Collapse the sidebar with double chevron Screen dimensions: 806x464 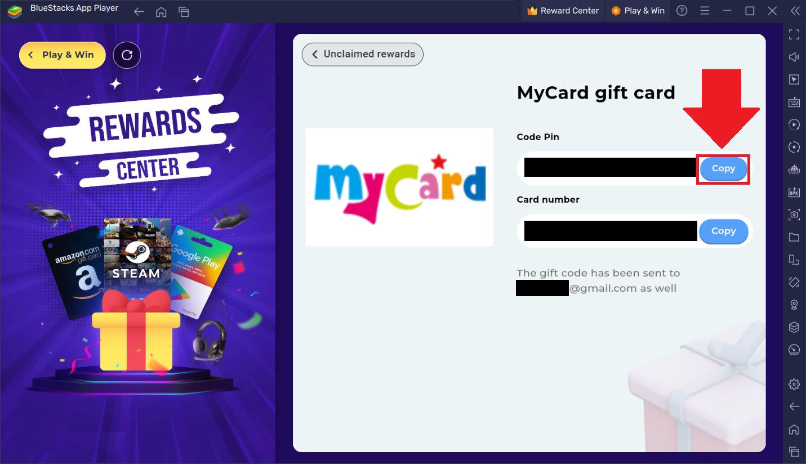795,11
